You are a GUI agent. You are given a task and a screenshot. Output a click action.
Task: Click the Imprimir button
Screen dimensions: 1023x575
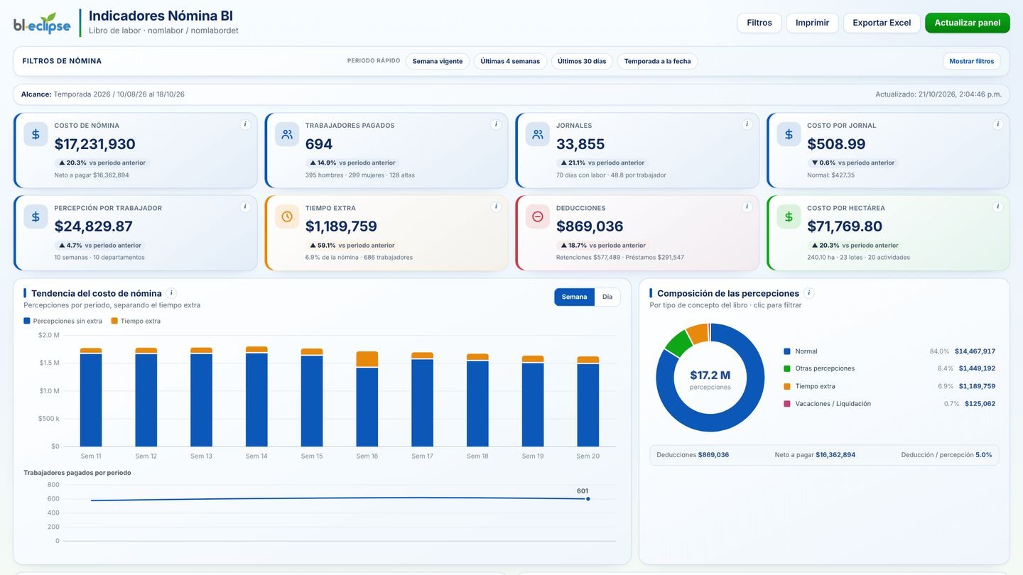click(812, 23)
